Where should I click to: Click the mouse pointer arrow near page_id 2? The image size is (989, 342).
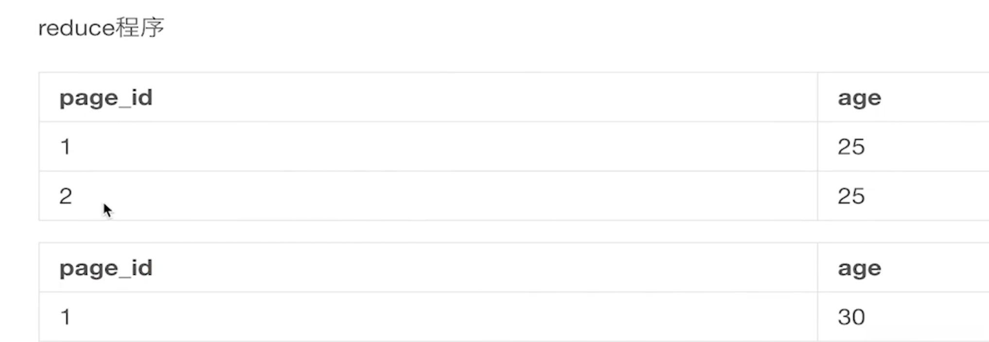(107, 210)
